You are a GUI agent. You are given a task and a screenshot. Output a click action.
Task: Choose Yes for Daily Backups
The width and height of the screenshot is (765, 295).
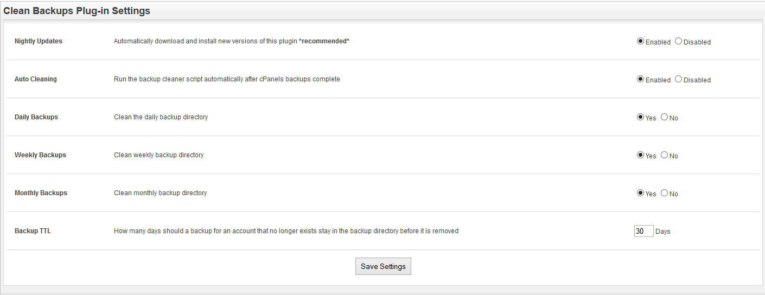point(640,117)
